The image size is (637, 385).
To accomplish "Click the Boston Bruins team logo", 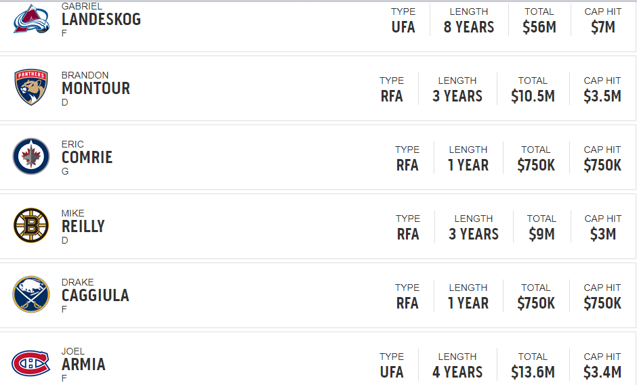I will pyautogui.click(x=31, y=225).
